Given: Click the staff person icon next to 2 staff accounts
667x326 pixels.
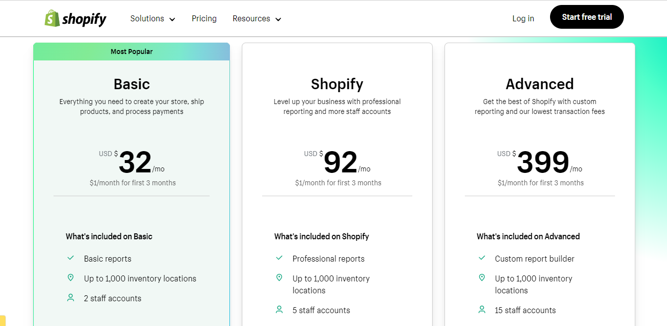Looking at the screenshot, I should click(x=70, y=298).
